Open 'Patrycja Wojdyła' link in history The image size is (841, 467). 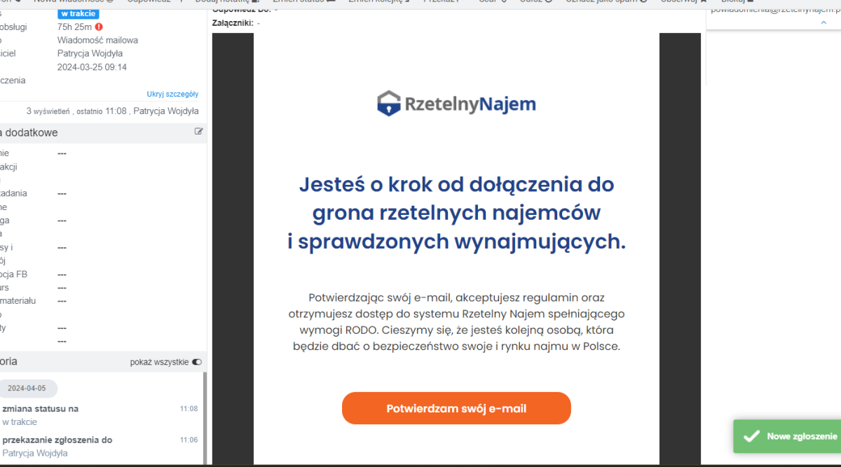click(x=35, y=453)
